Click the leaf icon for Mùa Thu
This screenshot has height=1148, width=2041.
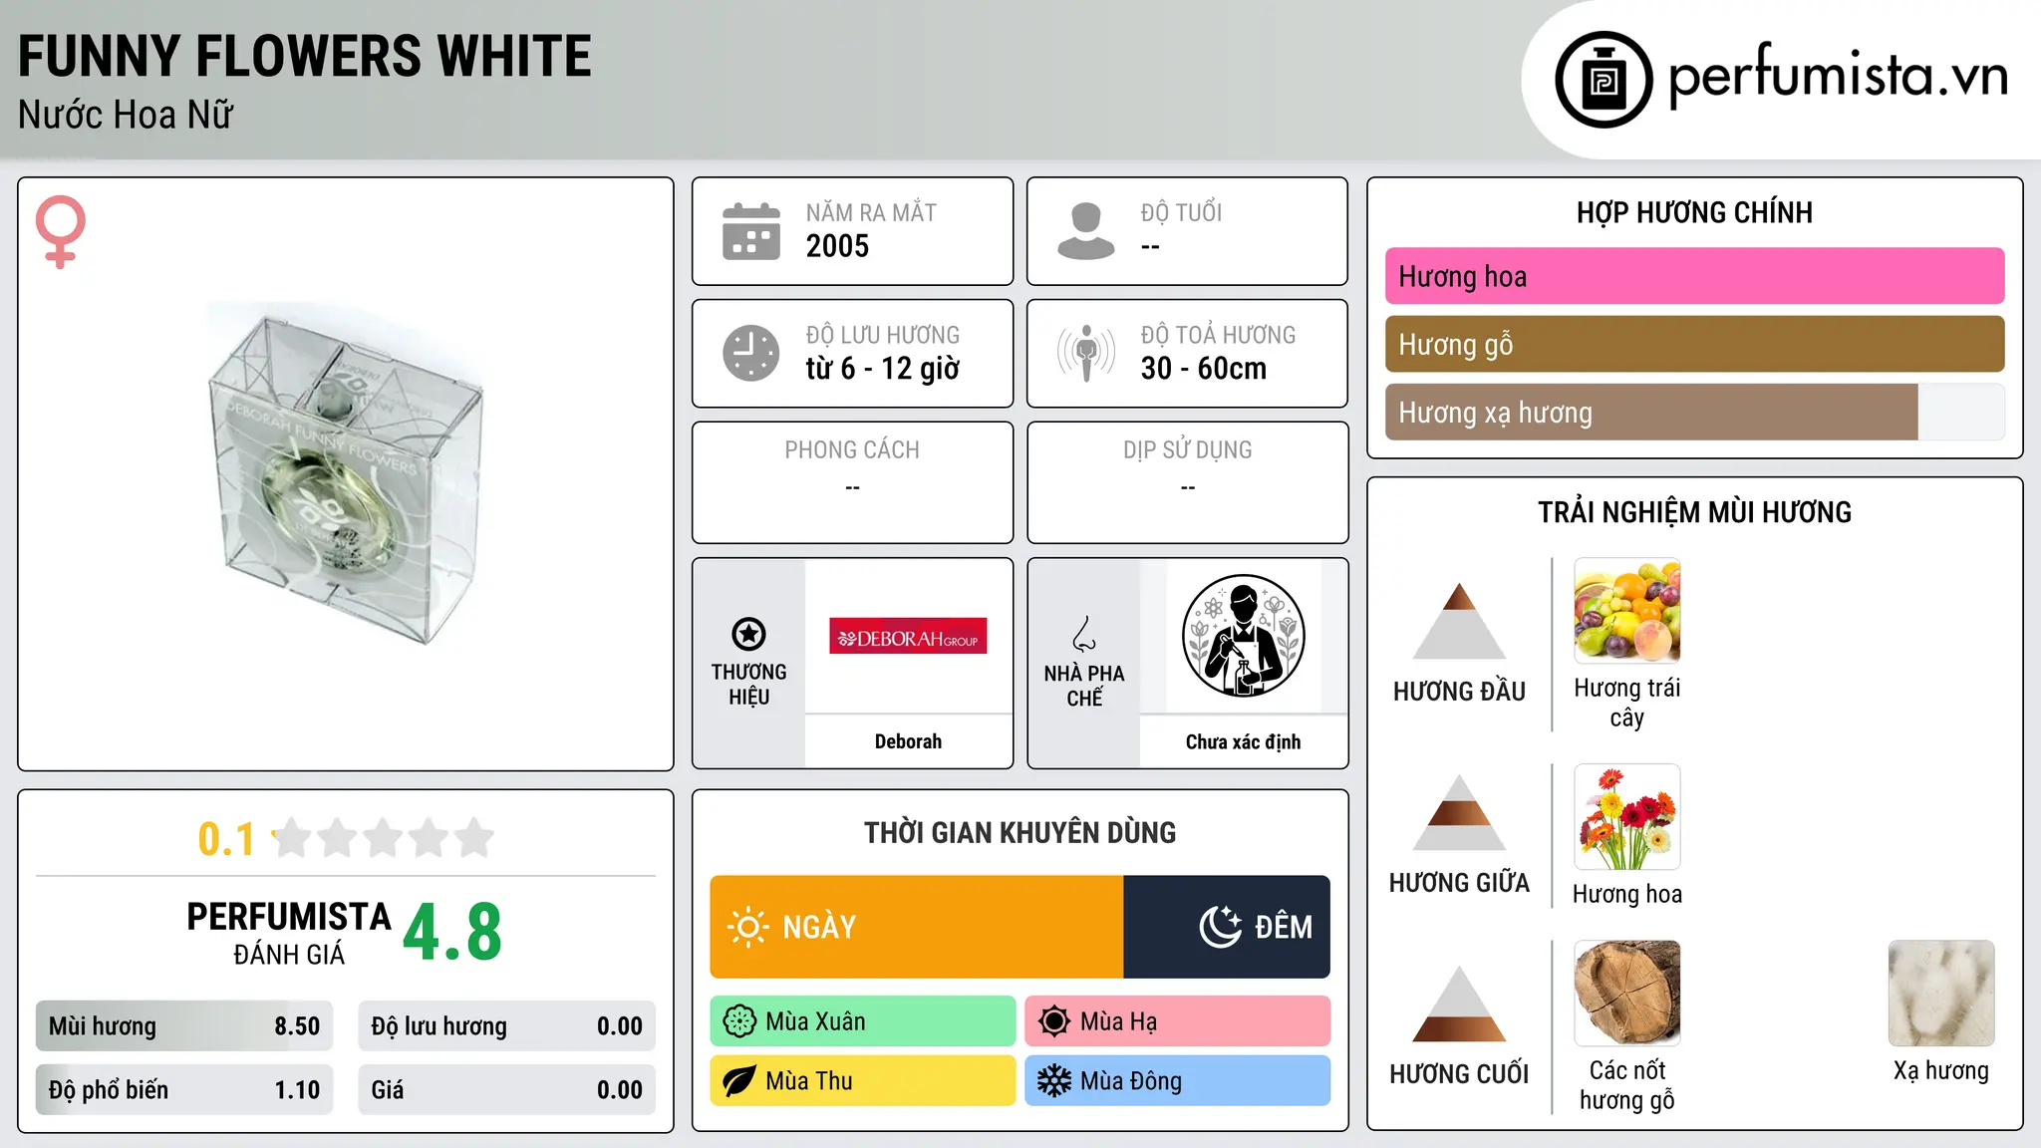[739, 1081]
